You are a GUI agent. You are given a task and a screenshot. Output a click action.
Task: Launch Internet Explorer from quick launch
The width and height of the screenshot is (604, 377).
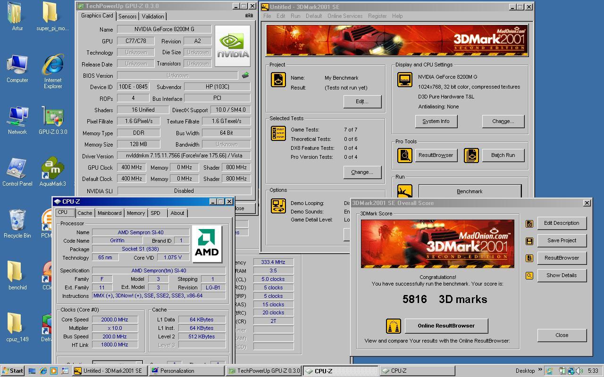(43, 371)
